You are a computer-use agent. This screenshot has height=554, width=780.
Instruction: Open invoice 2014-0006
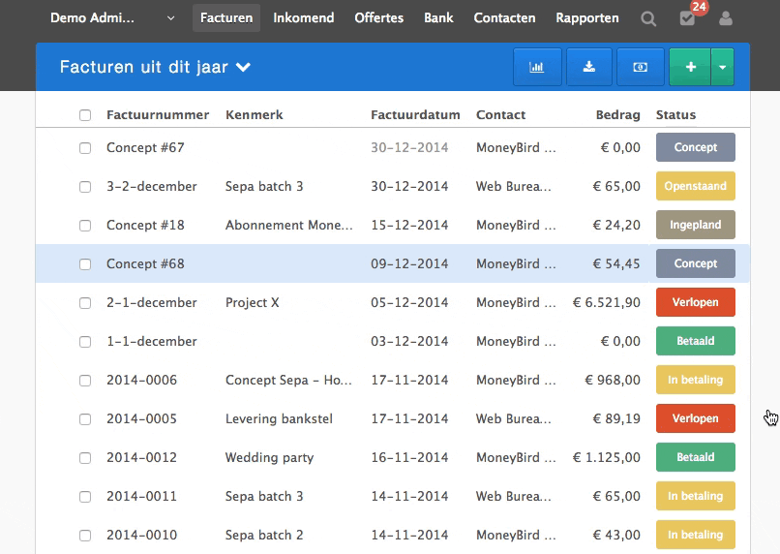tap(141, 380)
